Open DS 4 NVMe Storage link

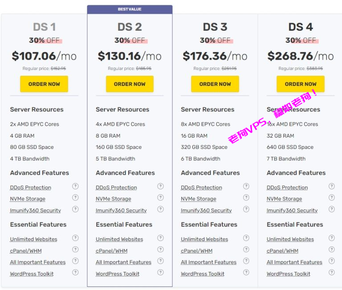point(284,199)
